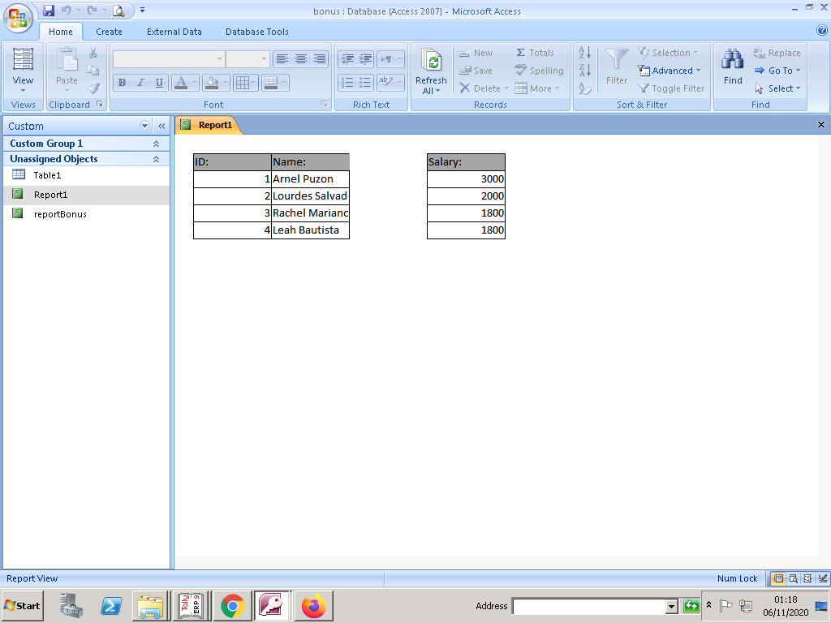Click the Microsoft Access Help question icon
This screenshot has width=831, height=623.
(x=822, y=31)
